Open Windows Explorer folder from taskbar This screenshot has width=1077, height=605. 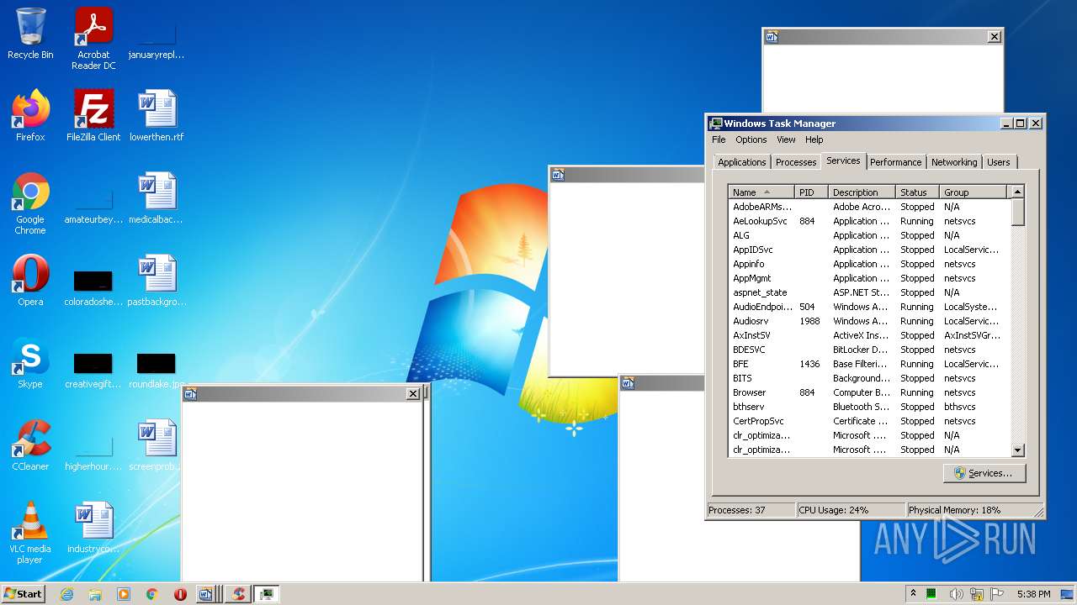[95, 594]
